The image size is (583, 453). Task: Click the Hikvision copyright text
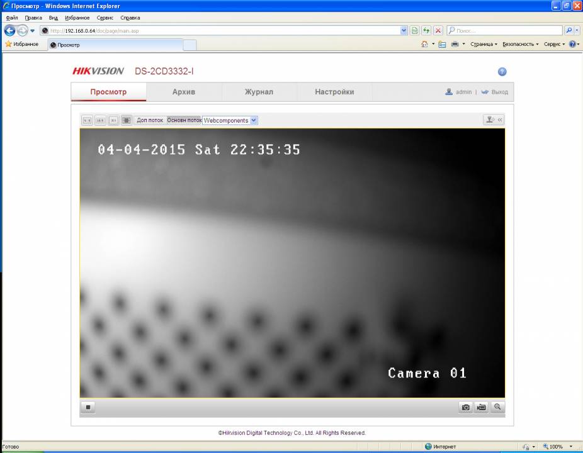(292, 433)
